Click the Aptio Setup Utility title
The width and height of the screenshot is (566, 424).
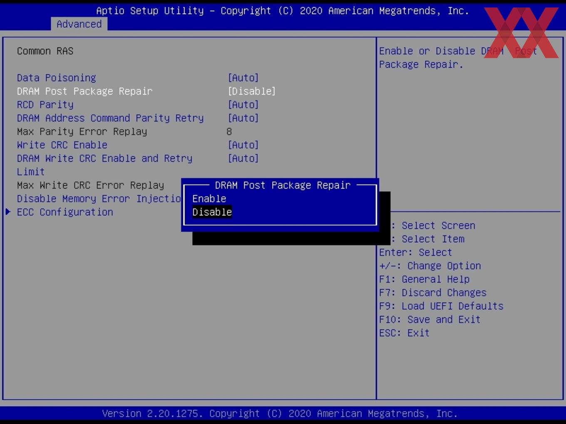click(x=283, y=11)
